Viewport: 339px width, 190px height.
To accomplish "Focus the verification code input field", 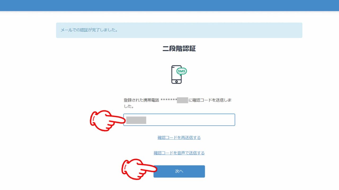I will click(179, 120).
